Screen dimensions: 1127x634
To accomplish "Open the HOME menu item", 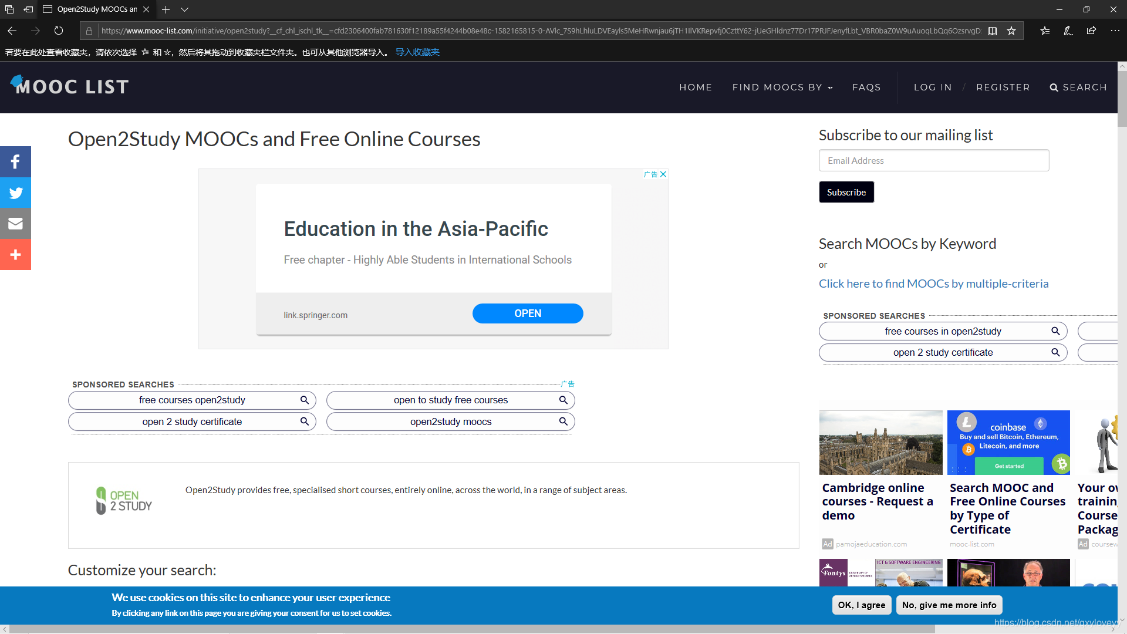I will 696,87.
